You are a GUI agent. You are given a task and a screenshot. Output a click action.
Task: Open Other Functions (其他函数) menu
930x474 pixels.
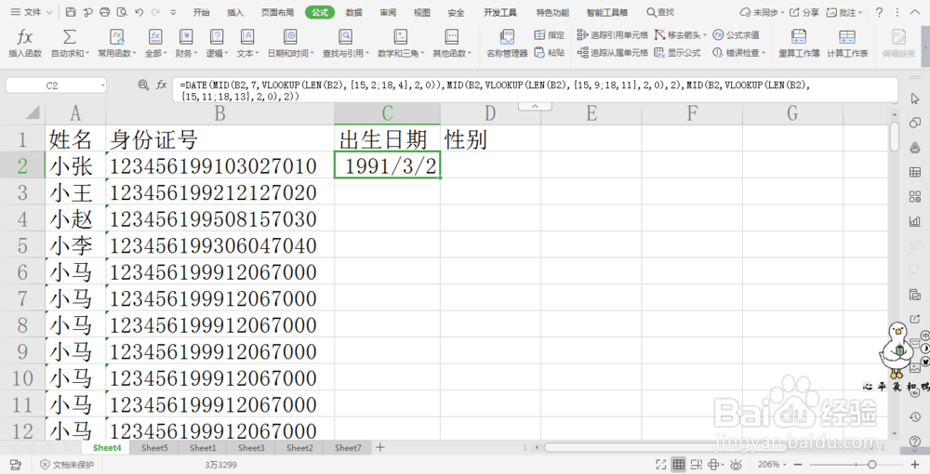coord(452,44)
